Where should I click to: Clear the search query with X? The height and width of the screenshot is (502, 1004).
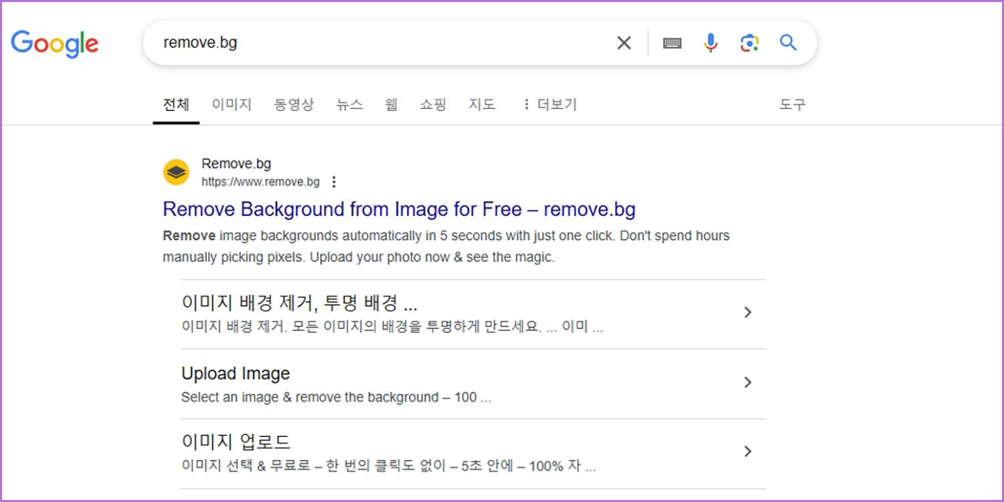pyautogui.click(x=624, y=43)
